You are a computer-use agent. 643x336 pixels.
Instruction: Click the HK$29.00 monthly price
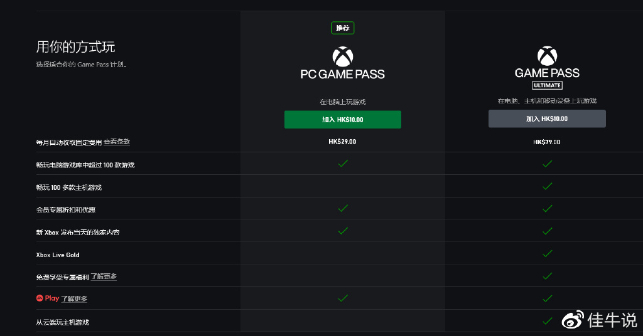(342, 142)
